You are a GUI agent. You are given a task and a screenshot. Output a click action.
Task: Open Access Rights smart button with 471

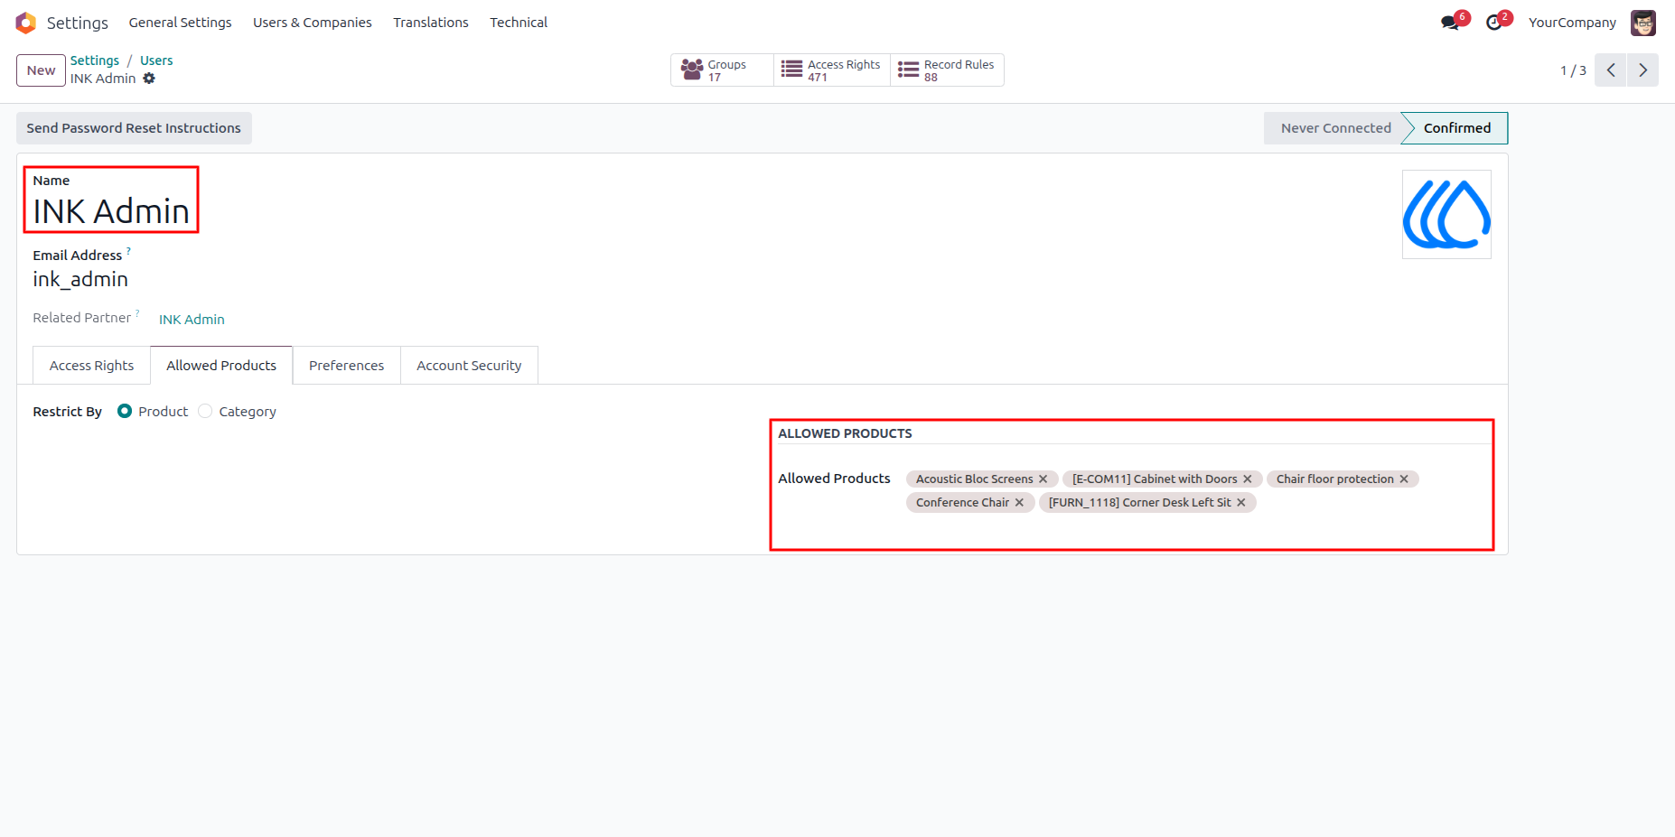click(x=832, y=70)
